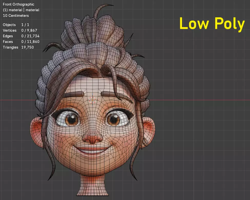This screenshot has height=200, width=250.
Task: Click the character's nose on the mesh
Action: click(93, 139)
